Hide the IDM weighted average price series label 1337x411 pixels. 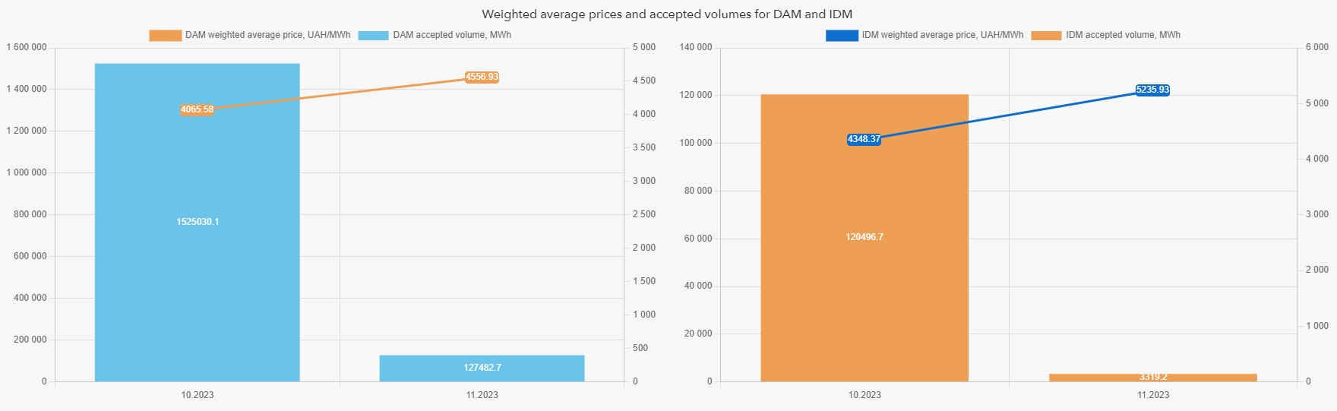[x=942, y=35]
